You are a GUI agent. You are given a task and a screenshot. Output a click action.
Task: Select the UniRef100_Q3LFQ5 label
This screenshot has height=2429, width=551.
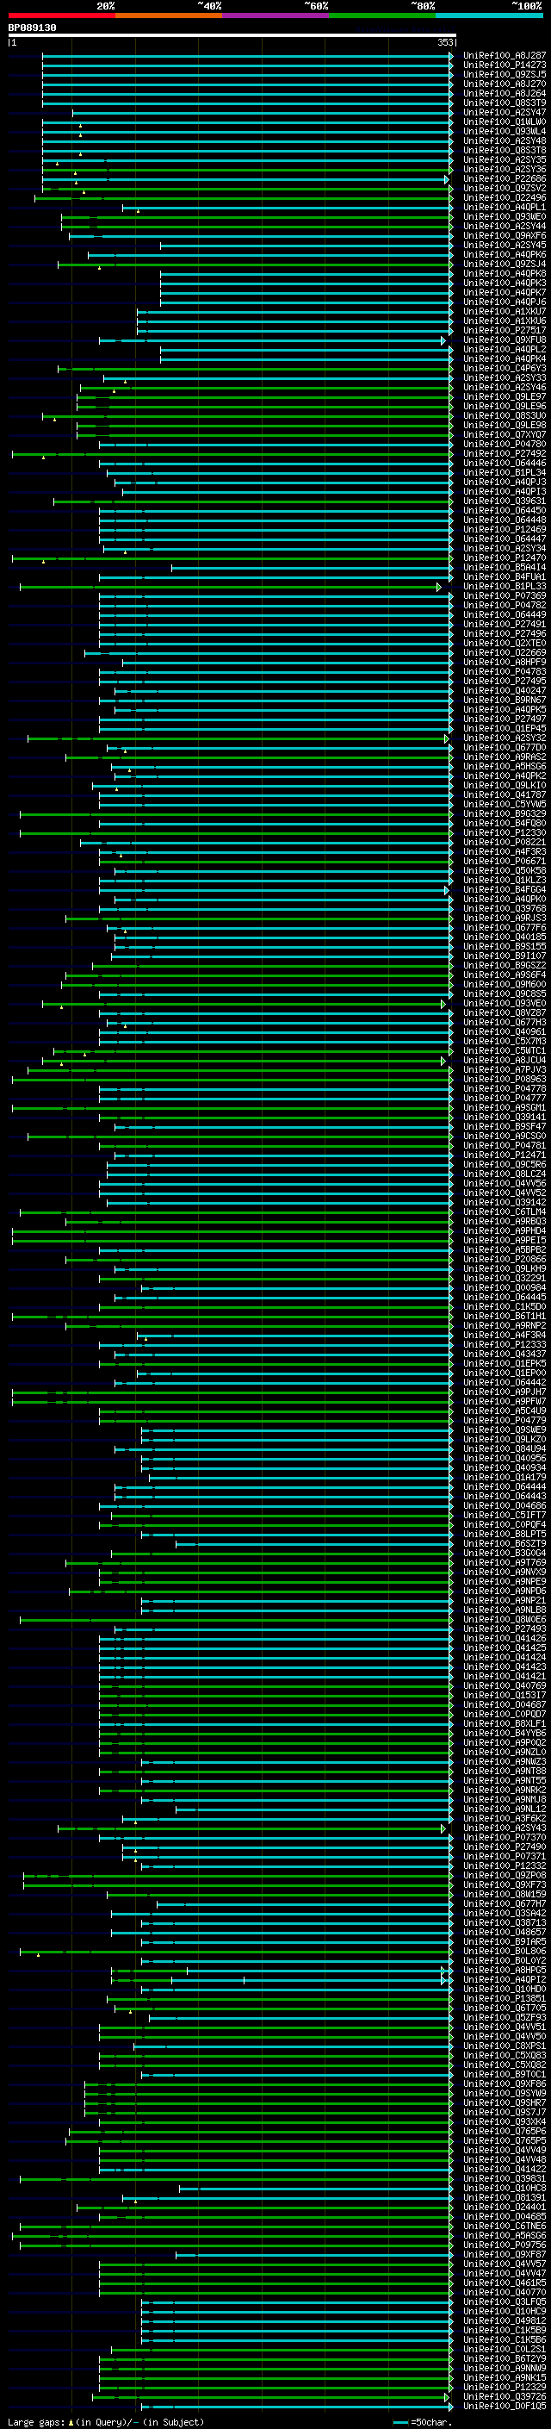click(x=504, y=2301)
